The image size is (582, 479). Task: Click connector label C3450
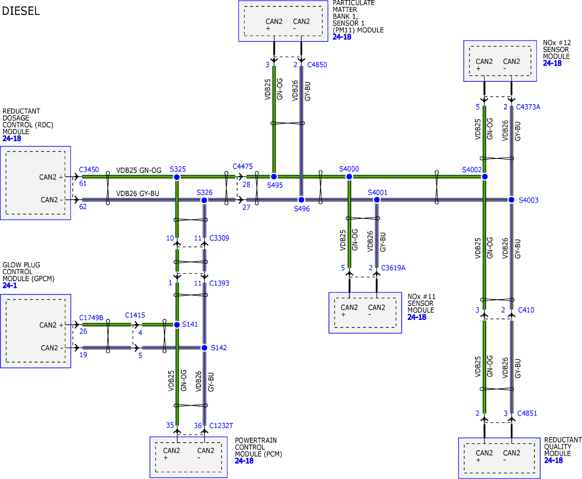click(89, 169)
